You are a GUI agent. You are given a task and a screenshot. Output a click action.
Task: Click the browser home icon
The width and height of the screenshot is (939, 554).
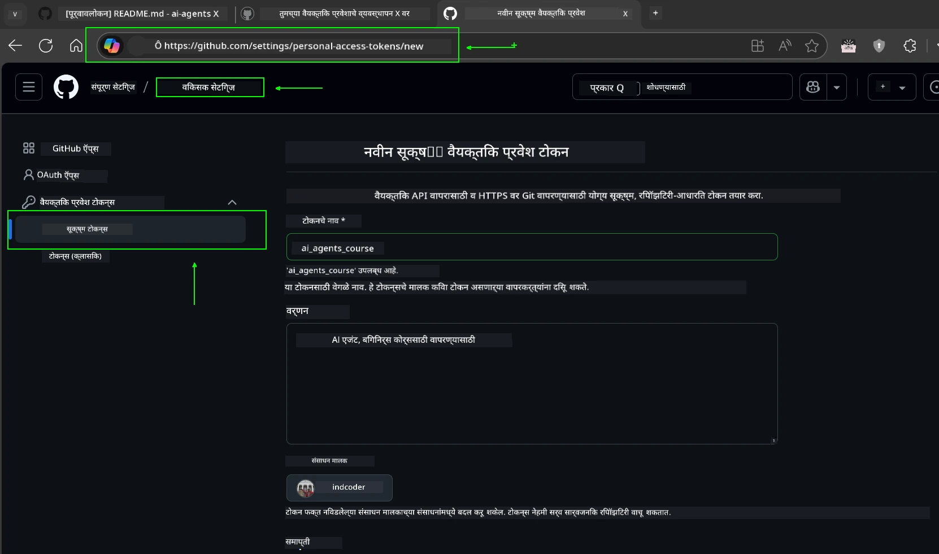75,46
